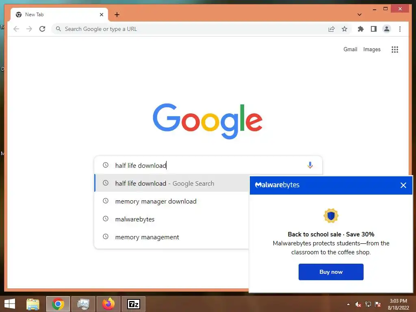Screen dimensions: 416x312
Task: Click the network tray icon
Action: click(x=368, y=304)
